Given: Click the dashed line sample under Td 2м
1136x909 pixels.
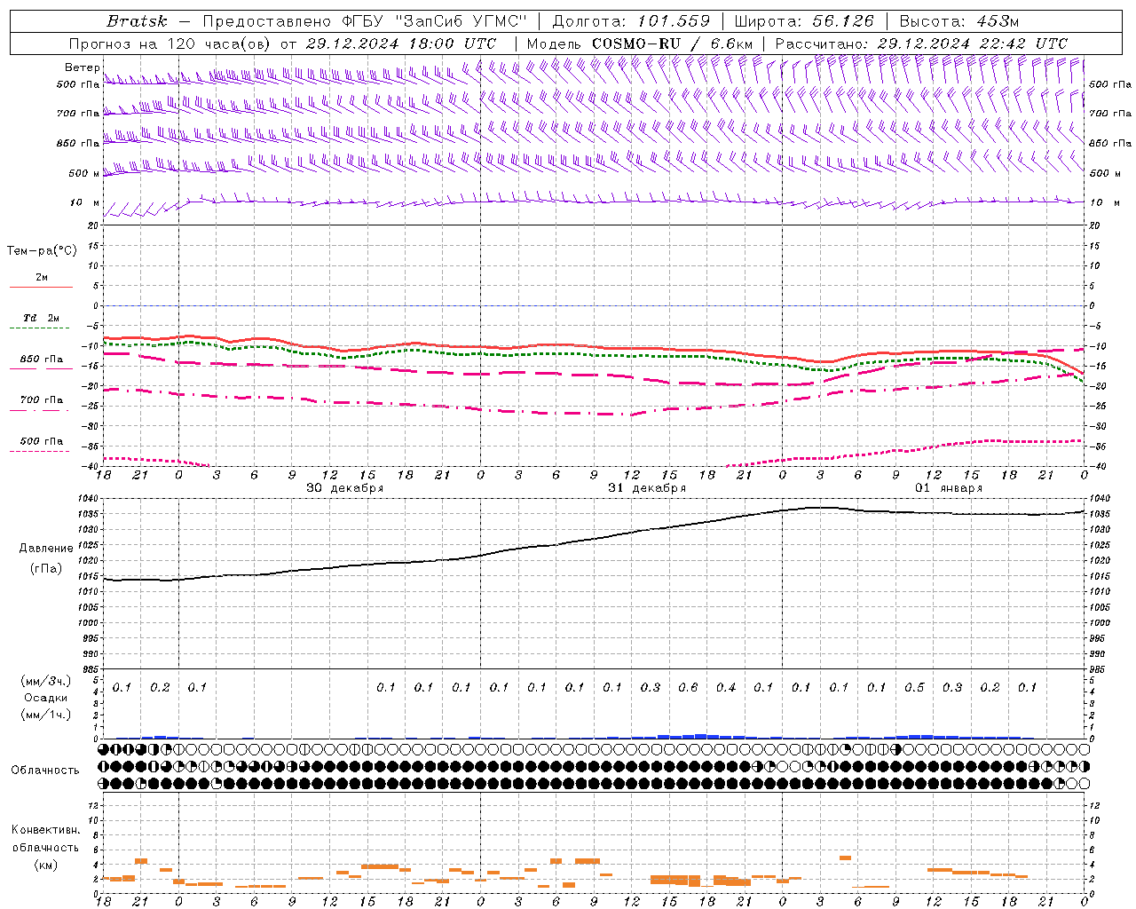Looking at the screenshot, I should pyautogui.click(x=40, y=328).
